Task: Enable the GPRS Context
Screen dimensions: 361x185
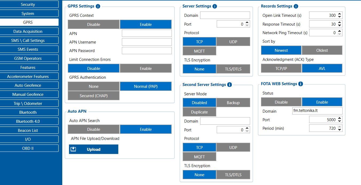Action: 146,24
